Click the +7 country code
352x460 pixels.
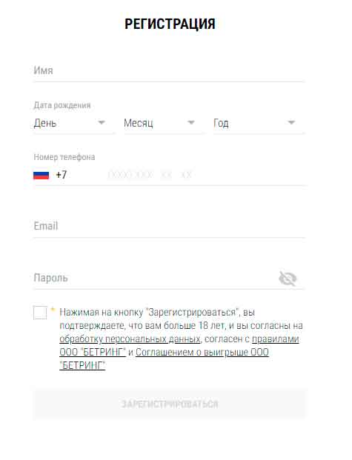(x=62, y=175)
